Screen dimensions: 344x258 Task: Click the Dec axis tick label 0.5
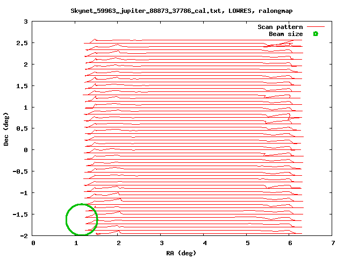pyautogui.click(x=22, y=128)
